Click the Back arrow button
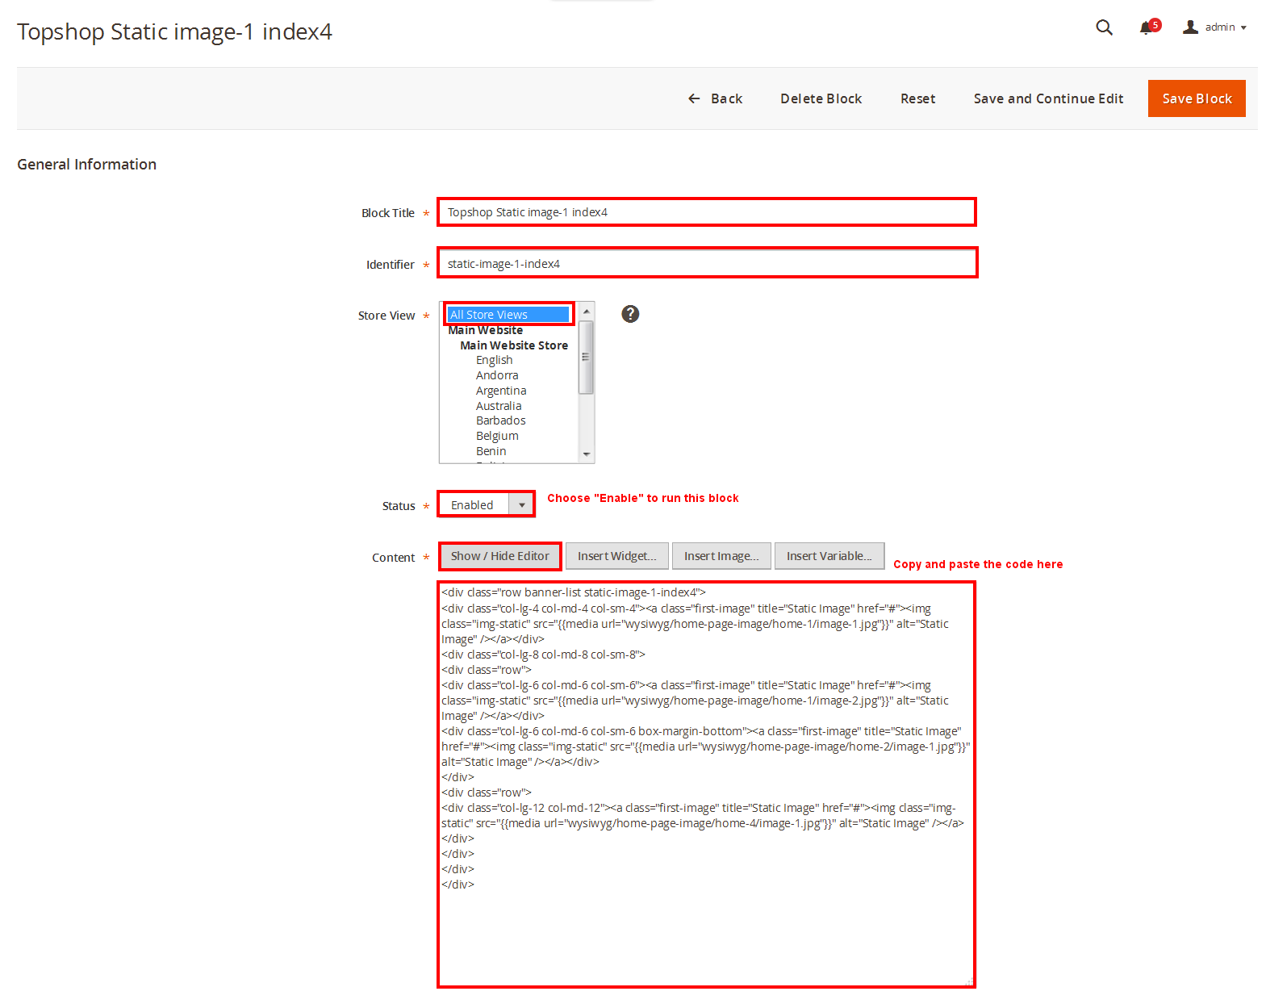The height and width of the screenshot is (1008, 1266). coord(715,98)
